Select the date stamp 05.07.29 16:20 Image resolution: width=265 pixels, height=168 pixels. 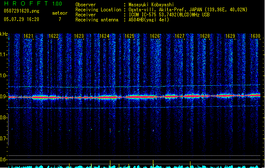21,19
